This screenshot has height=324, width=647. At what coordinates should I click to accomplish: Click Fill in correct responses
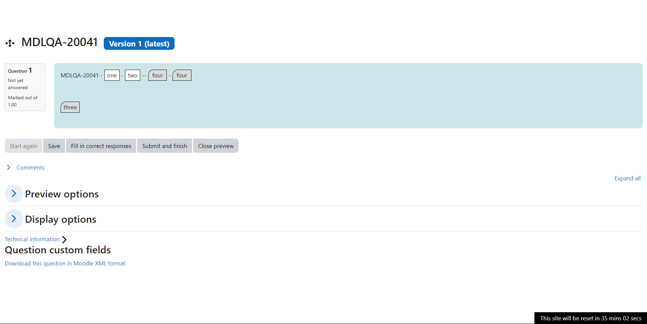tap(101, 146)
